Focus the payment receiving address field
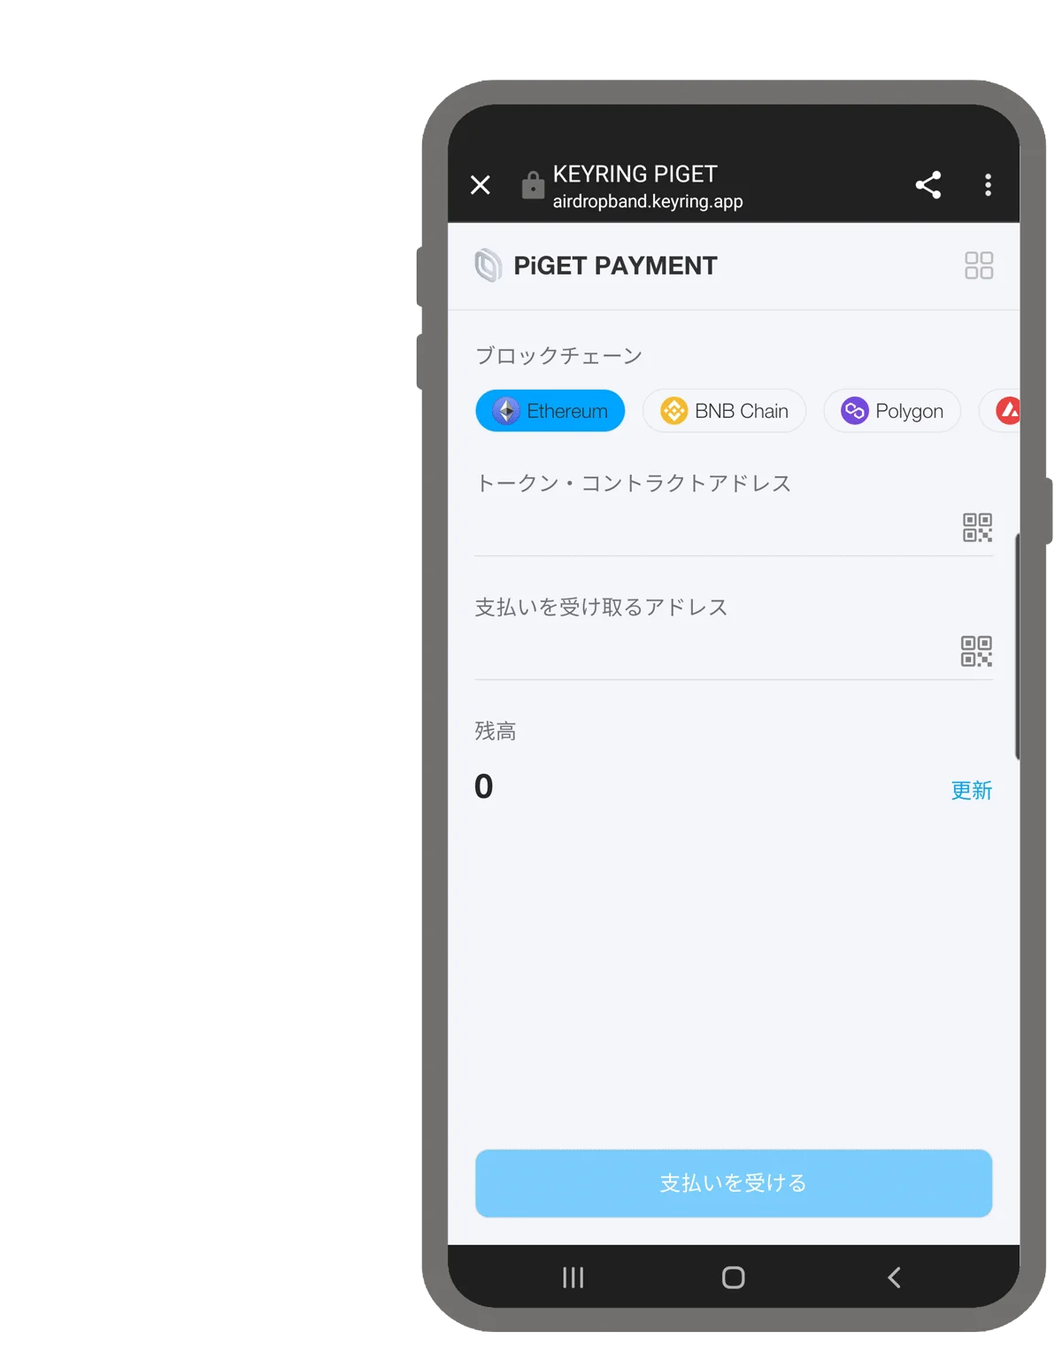This screenshot has width=1062, height=1362. tap(717, 653)
